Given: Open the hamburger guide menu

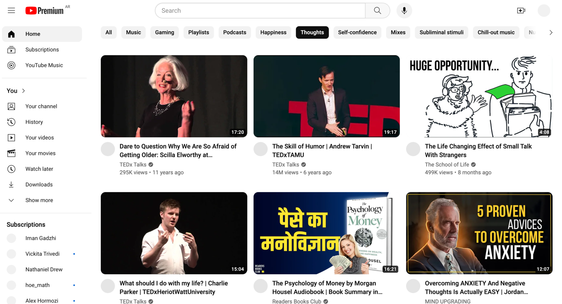Looking at the screenshot, I should coord(11,11).
